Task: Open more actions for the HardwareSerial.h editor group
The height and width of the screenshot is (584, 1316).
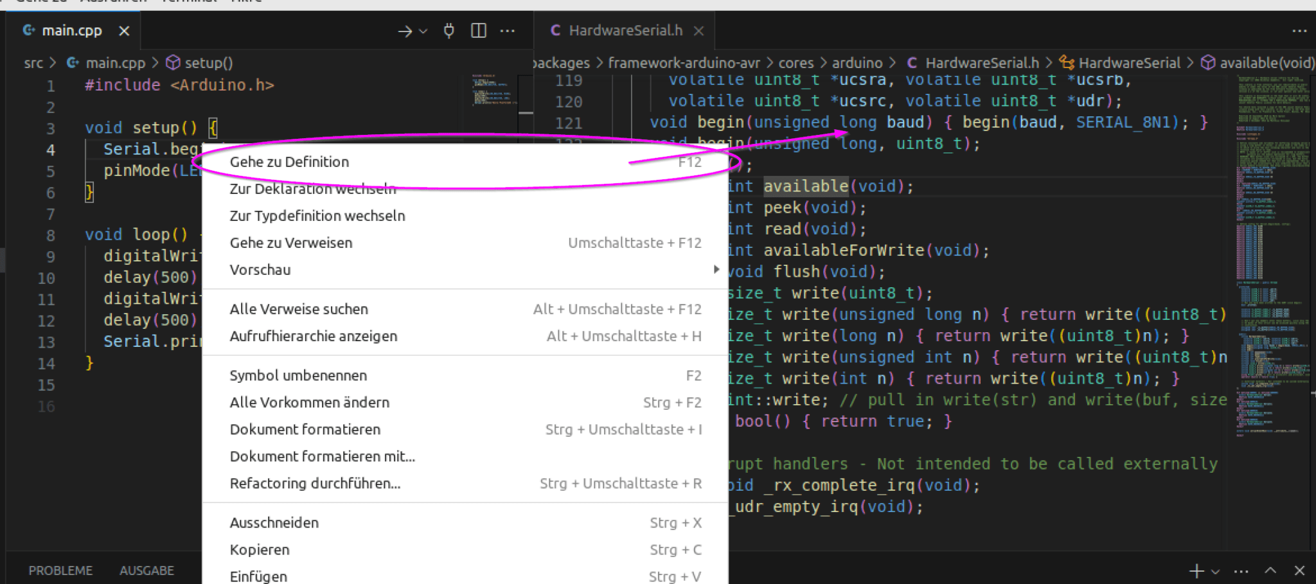Action: pyautogui.click(x=1301, y=30)
